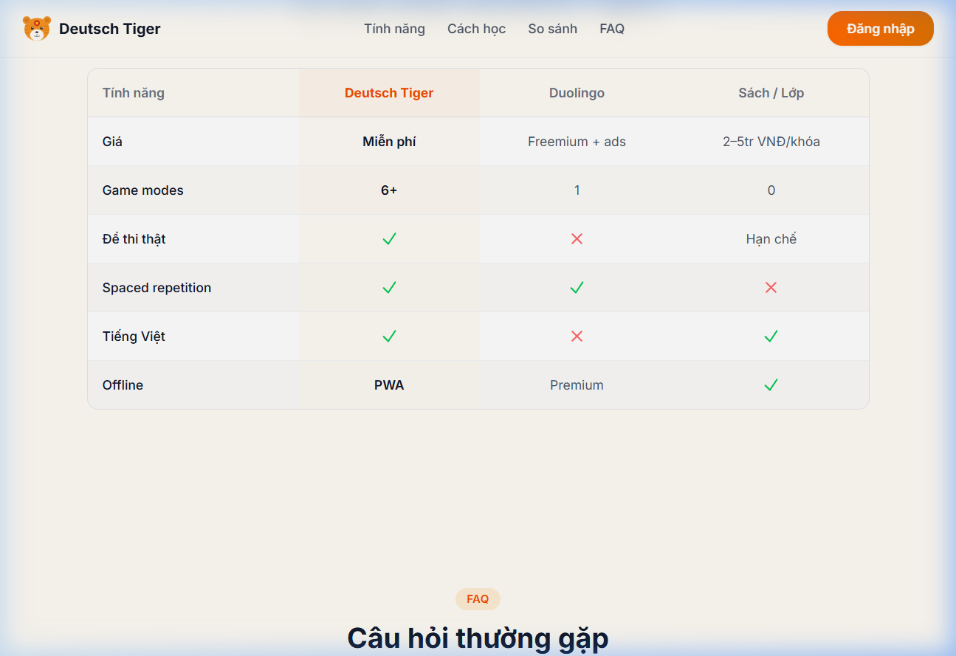Click the Sách / Lớp Offline checkmark
Viewport: 956px width, 656px height.
pos(771,385)
